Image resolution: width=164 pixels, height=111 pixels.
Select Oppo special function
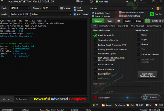[x=138, y=39]
